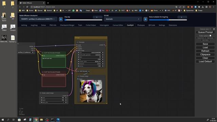Click the Queue Prompt button

[x=205, y=32]
